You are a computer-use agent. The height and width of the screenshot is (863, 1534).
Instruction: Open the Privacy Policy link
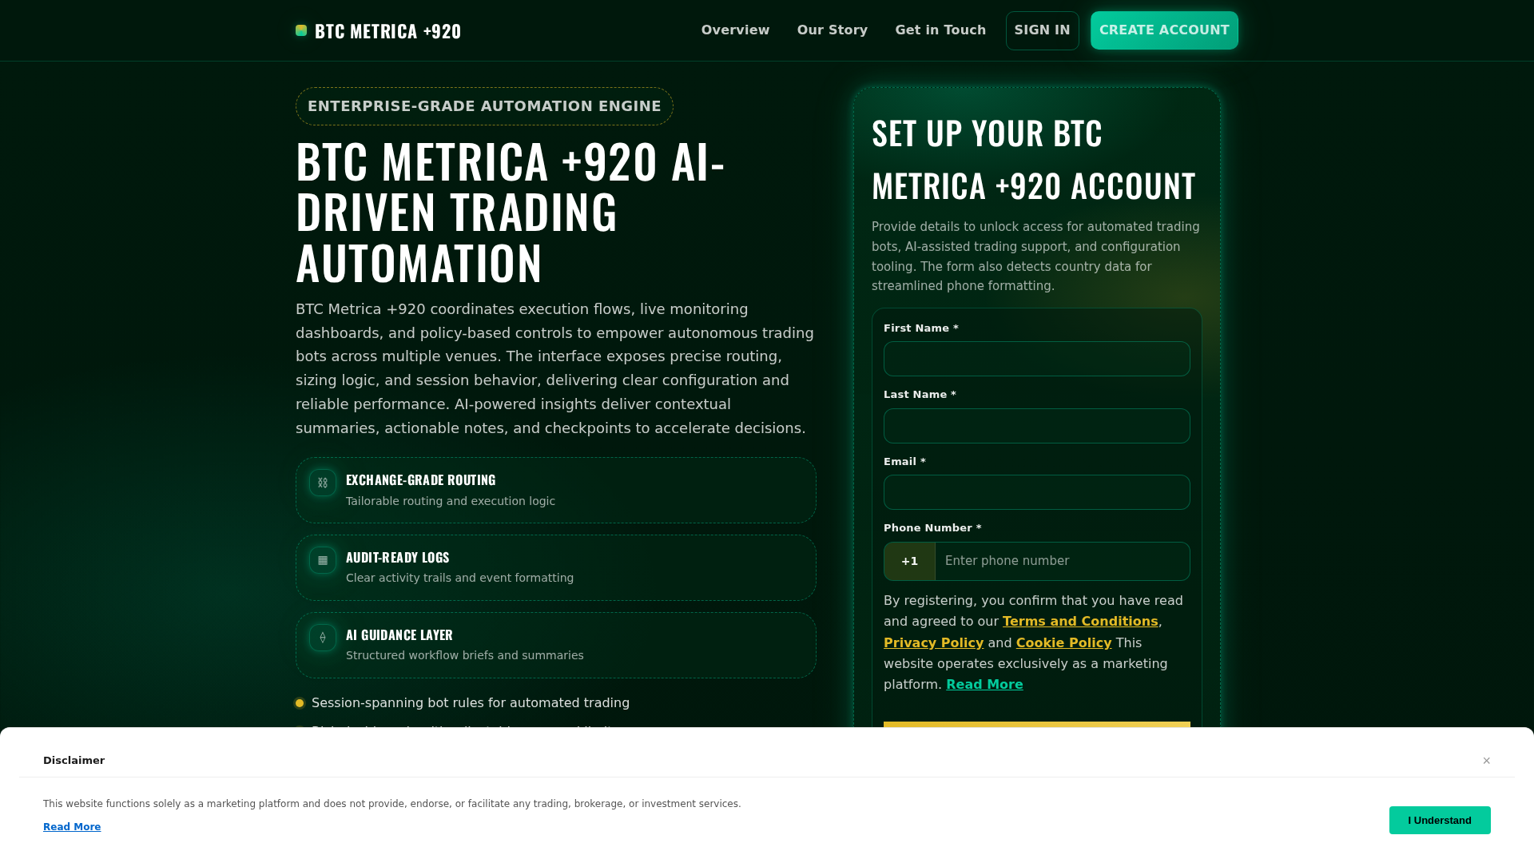pyautogui.click(x=933, y=643)
